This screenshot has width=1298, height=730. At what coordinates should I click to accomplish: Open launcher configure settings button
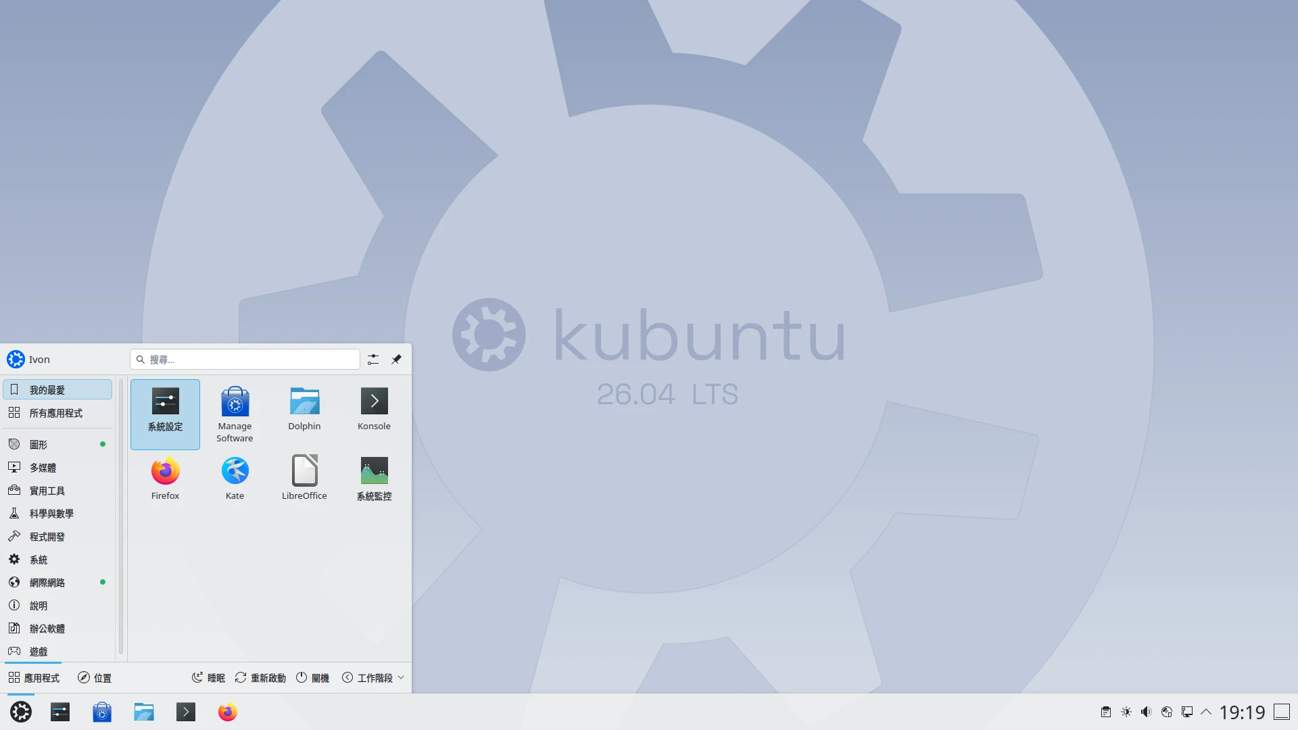pos(373,360)
